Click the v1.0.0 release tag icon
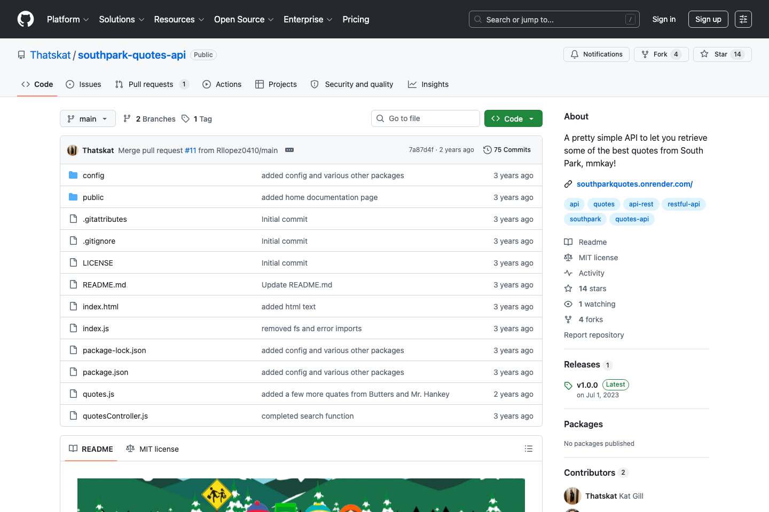The image size is (769, 512). 568,385
